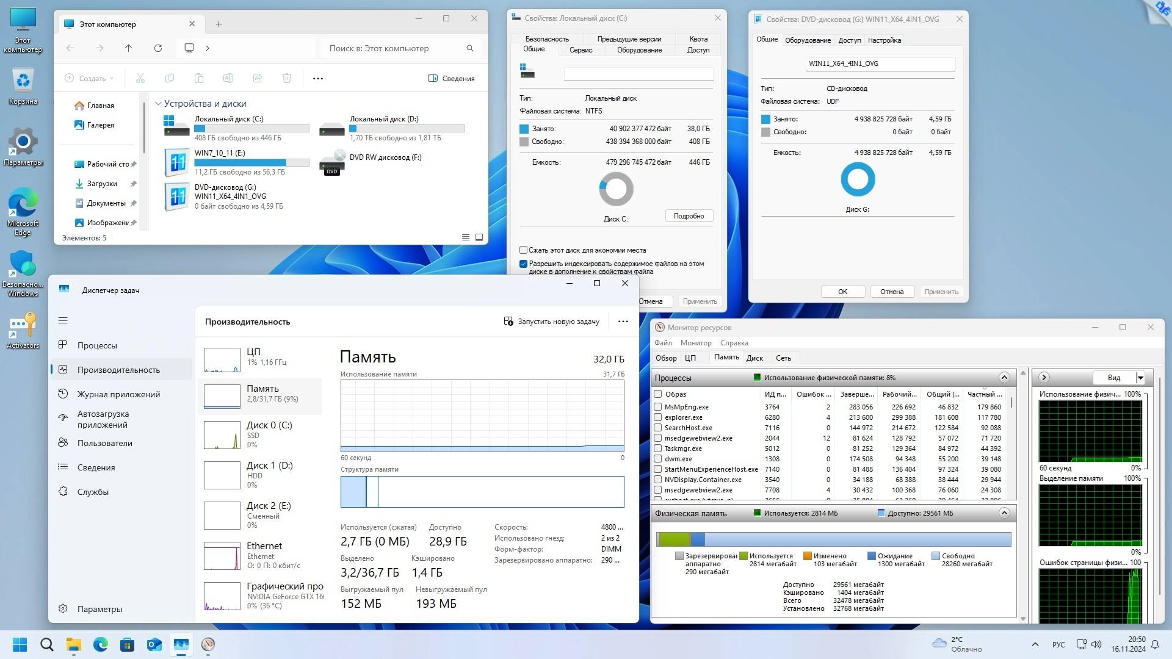Click Запустить новую задачу in Task Manager

tap(551, 321)
